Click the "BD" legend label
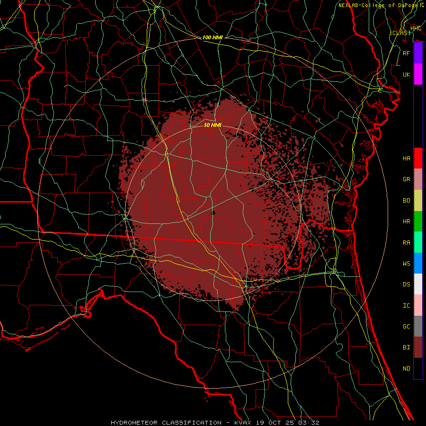This screenshot has height=426, width=426. point(406,201)
